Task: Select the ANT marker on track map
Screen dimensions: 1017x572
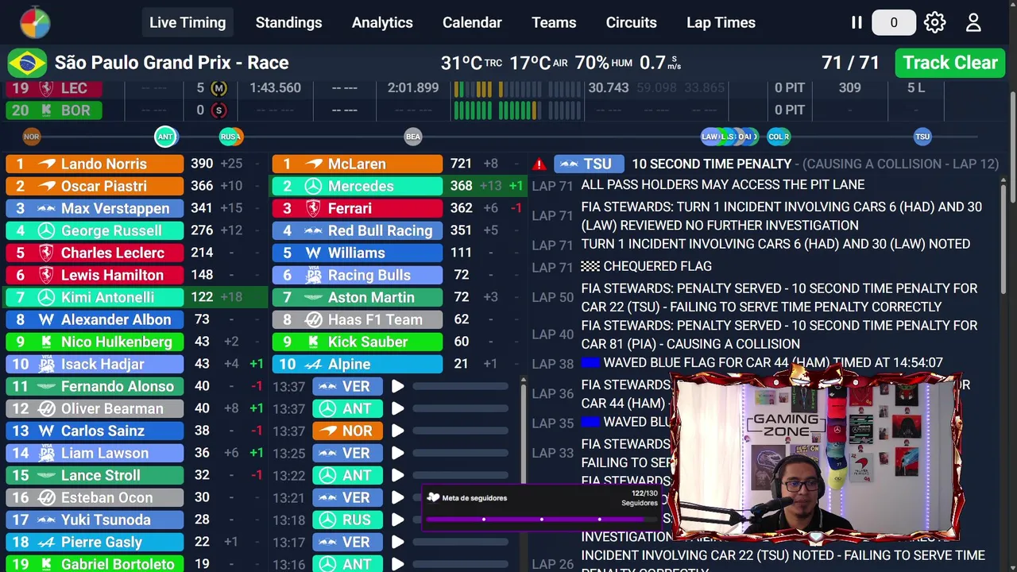Action: click(x=165, y=137)
